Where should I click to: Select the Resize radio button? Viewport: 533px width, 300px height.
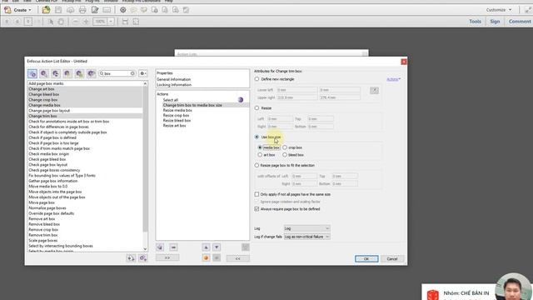tap(257, 107)
